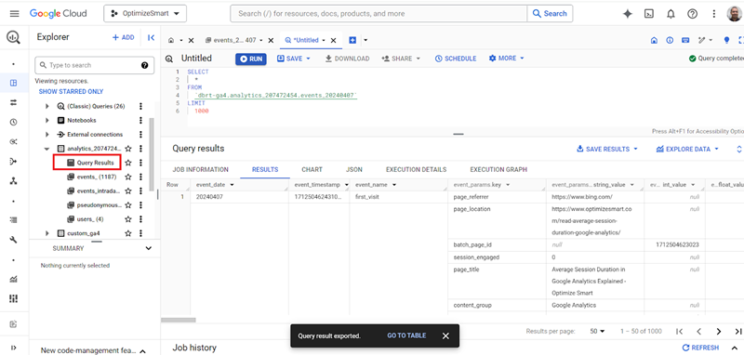
Task: Click the + ADD button in Explorer
Action: pyautogui.click(x=123, y=37)
